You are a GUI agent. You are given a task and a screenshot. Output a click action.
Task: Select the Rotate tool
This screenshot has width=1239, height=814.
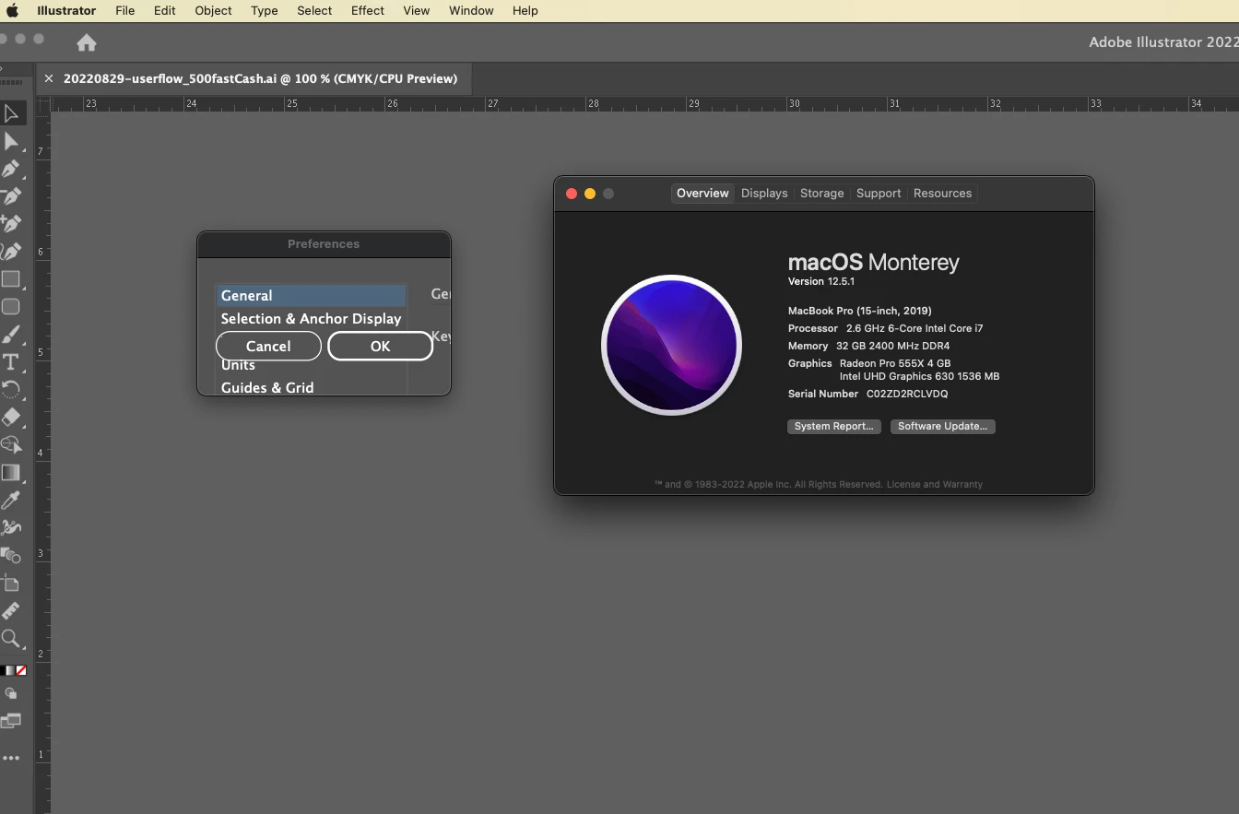[11, 389]
